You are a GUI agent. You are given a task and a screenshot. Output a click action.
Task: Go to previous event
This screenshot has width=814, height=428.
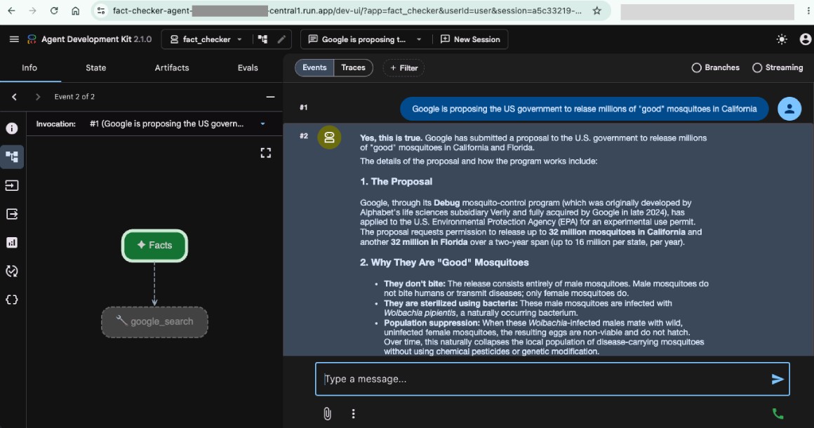[14, 97]
